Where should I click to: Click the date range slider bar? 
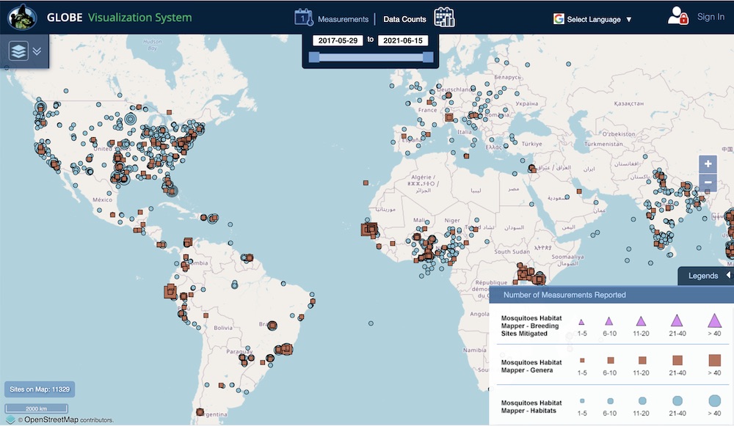tap(371, 57)
